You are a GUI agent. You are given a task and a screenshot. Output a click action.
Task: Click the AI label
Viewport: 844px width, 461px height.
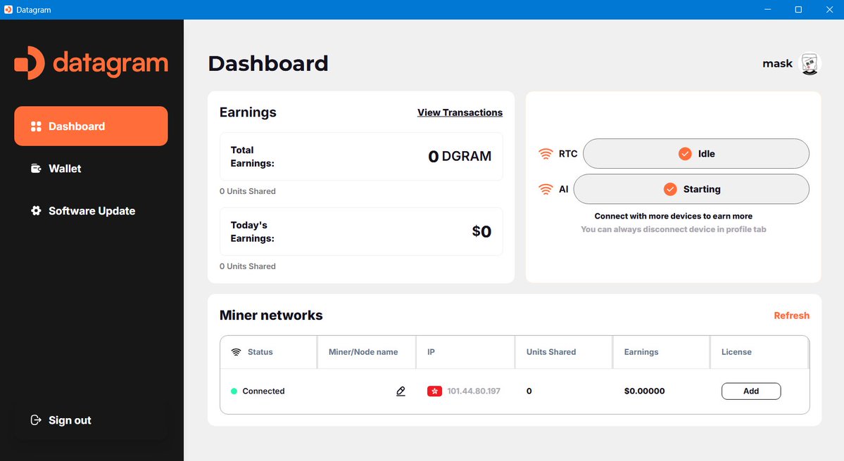[564, 189]
